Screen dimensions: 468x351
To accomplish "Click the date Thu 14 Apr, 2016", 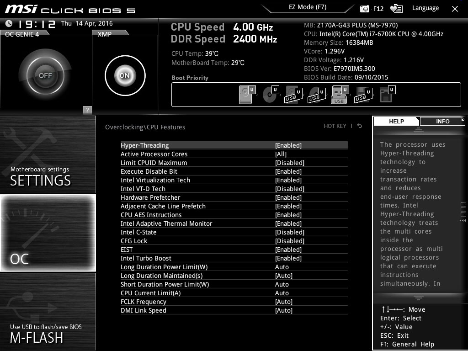I will coord(87,23).
